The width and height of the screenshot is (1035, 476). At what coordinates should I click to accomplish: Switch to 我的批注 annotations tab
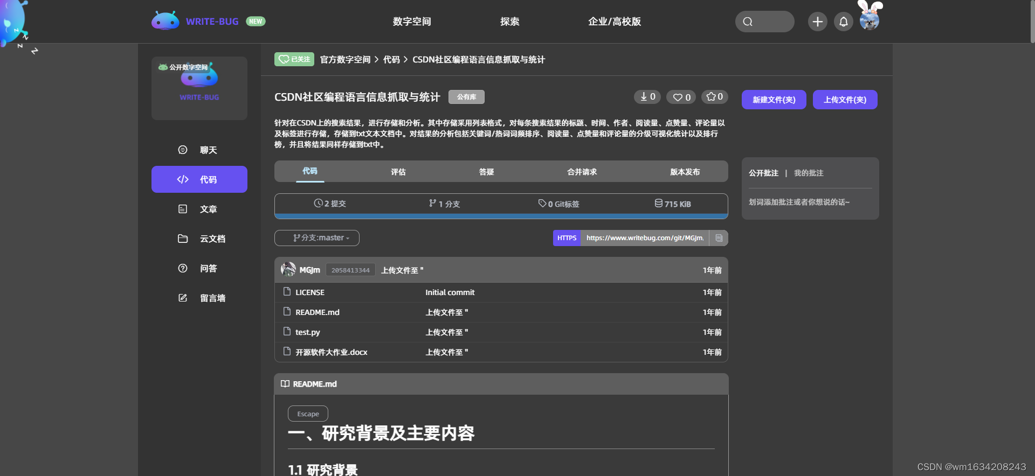click(x=809, y=173)
